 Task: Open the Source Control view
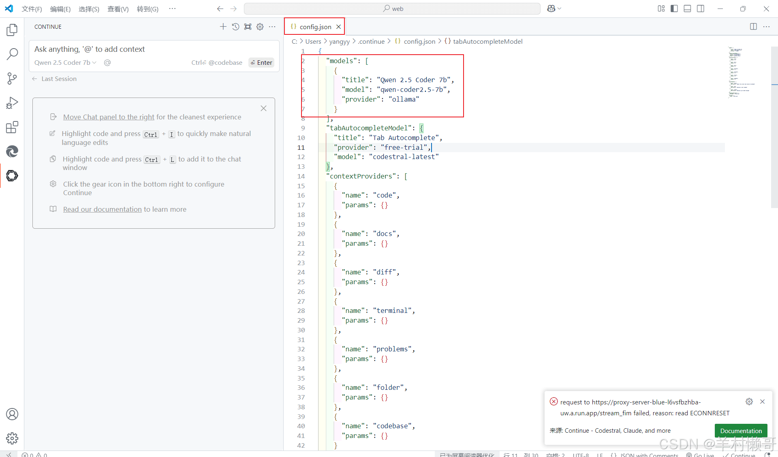[12, 79]
